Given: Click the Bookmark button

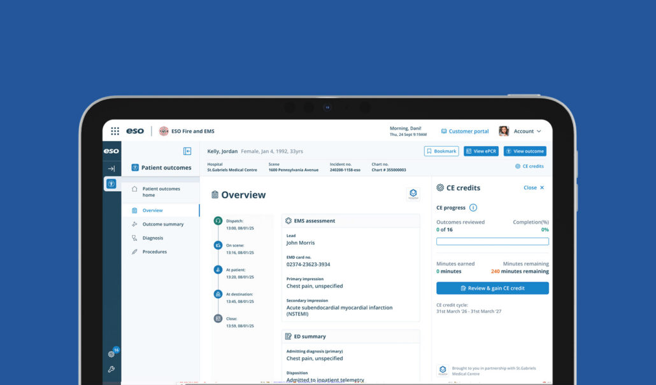Looking at the screenshot, I should pyautogui.click(x=441, y=151).
